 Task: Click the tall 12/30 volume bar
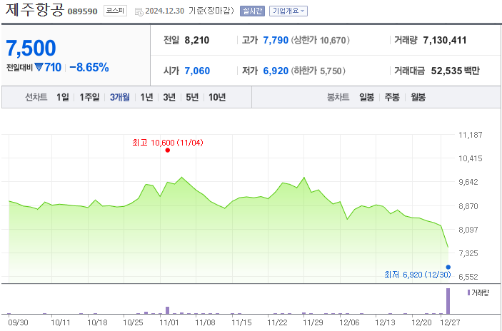448,301
